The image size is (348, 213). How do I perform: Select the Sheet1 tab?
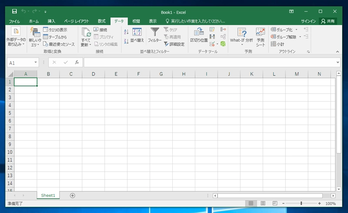pyautogui.click(x=48, y=195)
